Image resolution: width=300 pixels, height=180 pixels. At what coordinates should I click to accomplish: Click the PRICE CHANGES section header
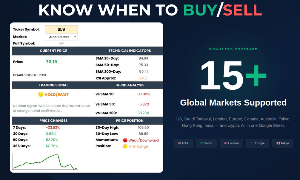point(53,121)
